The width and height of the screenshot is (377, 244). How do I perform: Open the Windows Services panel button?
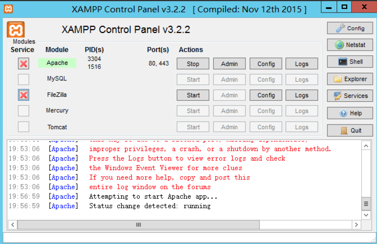tap(350, 96)
